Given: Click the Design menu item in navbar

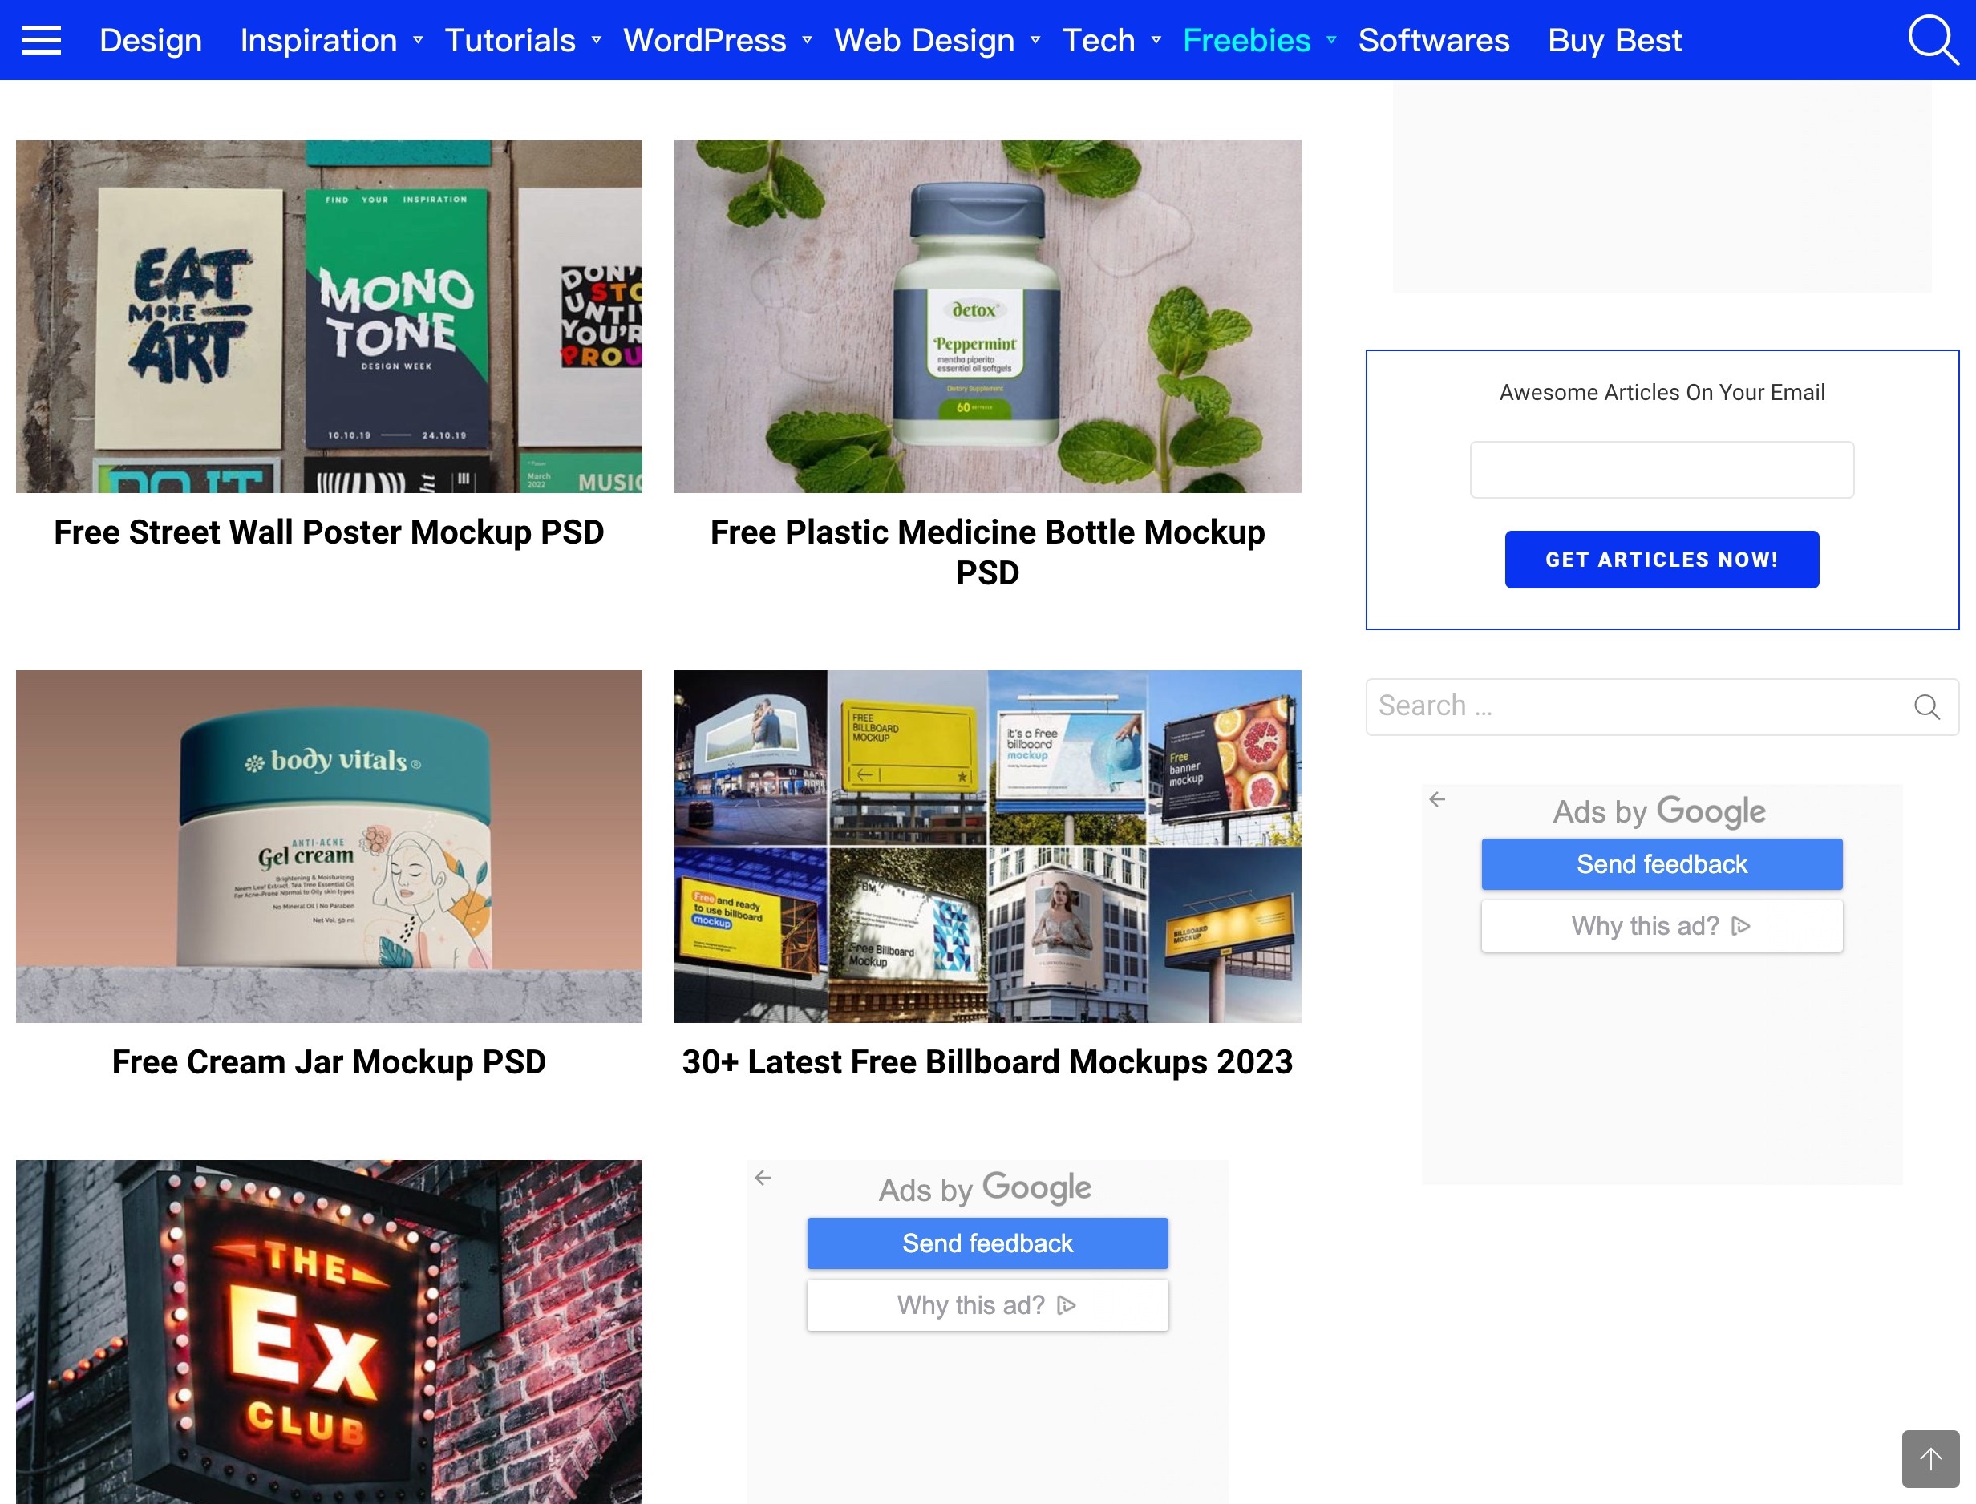Looking at the screenshot, I should click(148, 39).
